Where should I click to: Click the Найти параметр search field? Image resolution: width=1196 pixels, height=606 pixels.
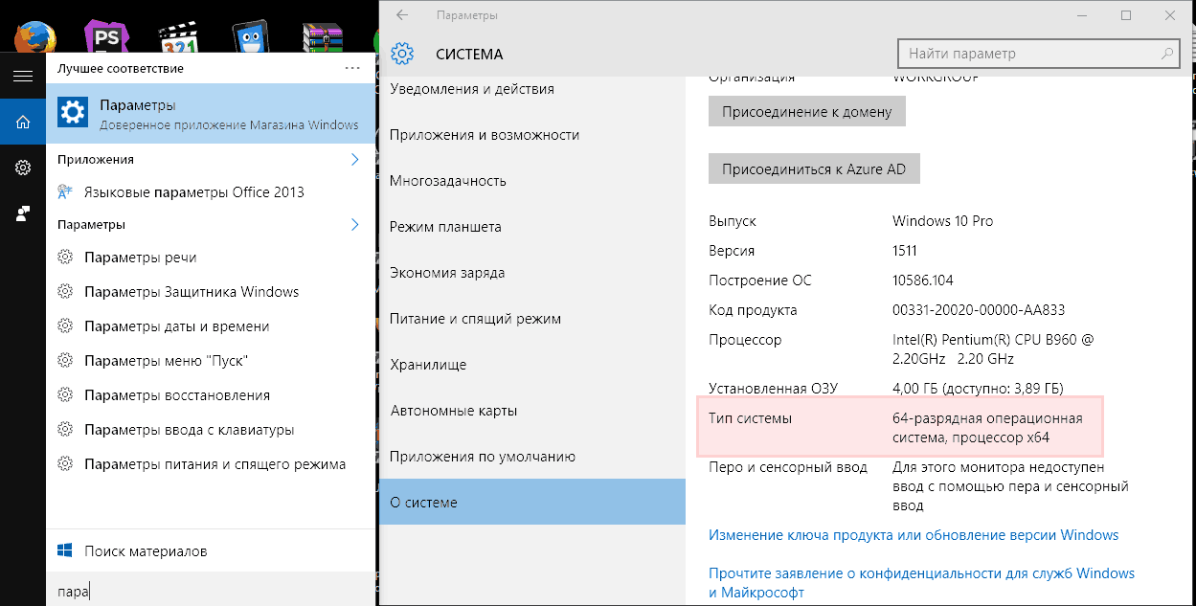pos(1029,54)
